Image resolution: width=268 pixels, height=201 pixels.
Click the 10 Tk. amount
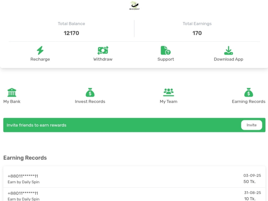[250, 199]
